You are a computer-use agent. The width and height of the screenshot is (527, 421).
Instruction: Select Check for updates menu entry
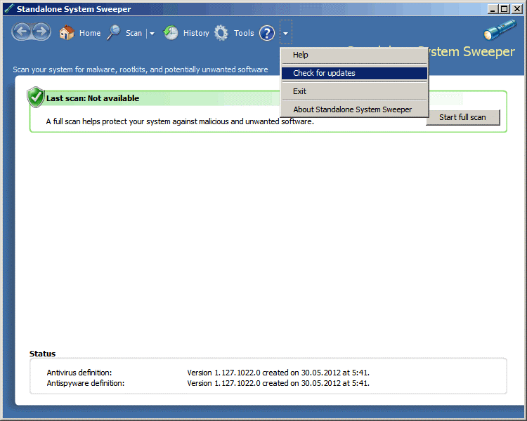[354, 73]
